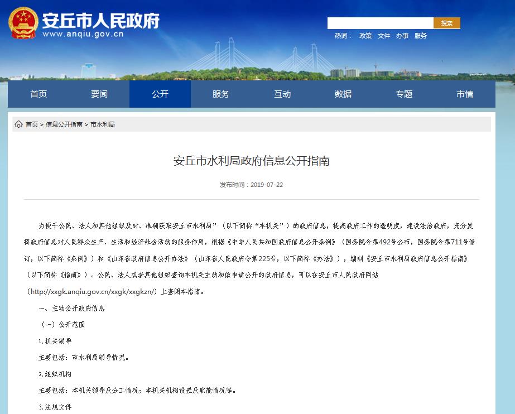Click the xxgk.anqiu.gov.cn URL in the article
Image resolution: width=515 pixels, height=414 pixels.
click(92, 292)
